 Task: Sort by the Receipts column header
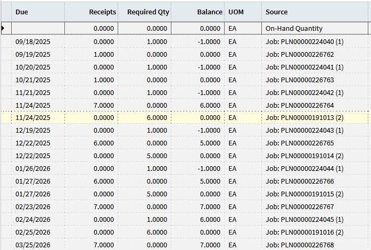click(92, 12)
